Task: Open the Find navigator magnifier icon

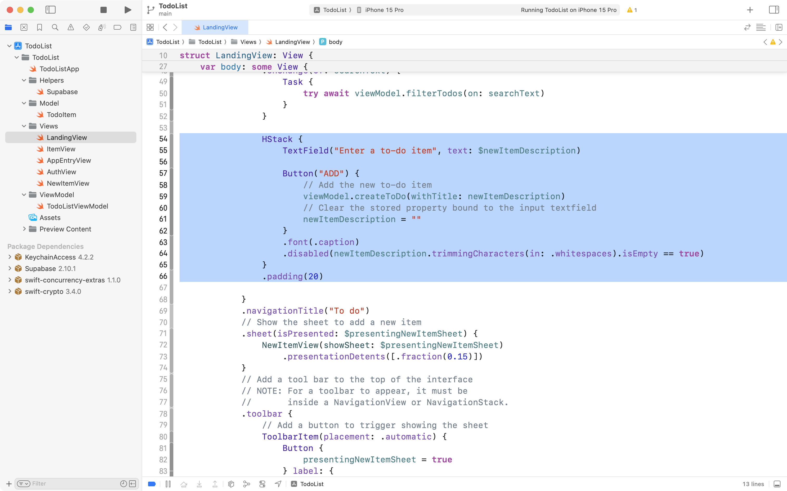Action: [55, 27]
